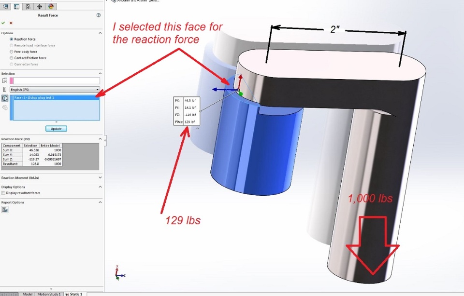The height and width of the screenshot is (296, 464).
Task: Click the view orientation triad
Action: click(120, 273)
